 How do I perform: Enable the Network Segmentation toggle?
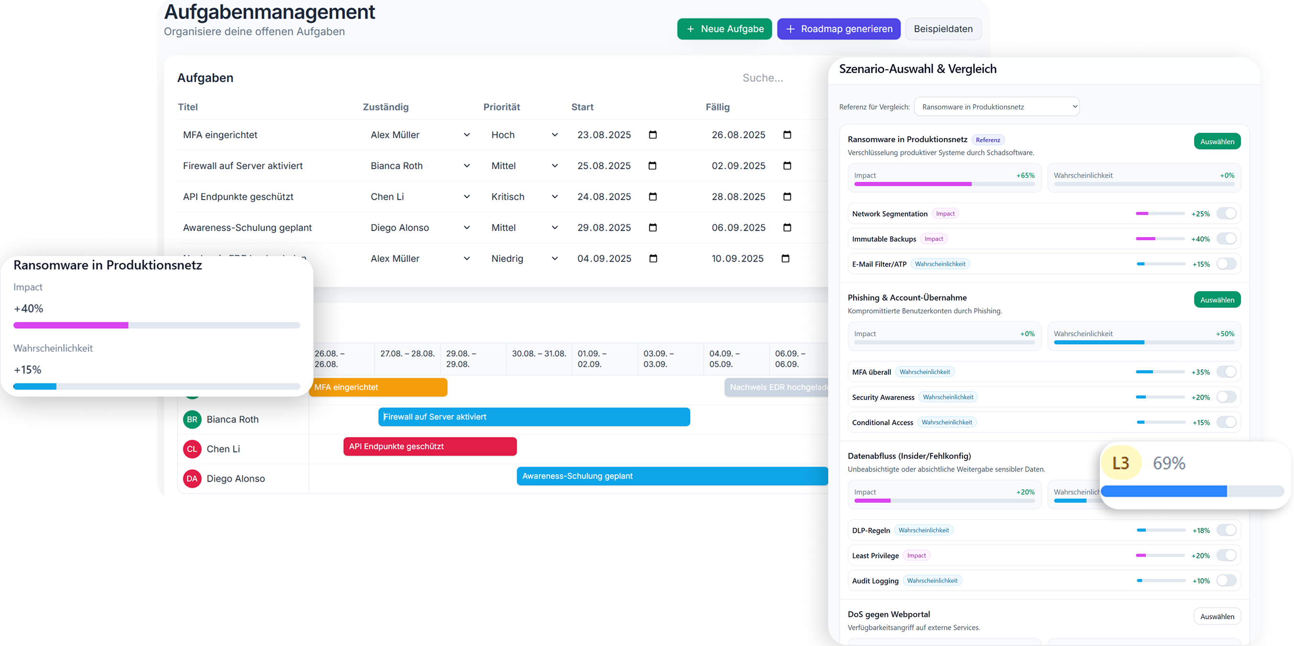pyautogui.click(x=1226, y=214)
